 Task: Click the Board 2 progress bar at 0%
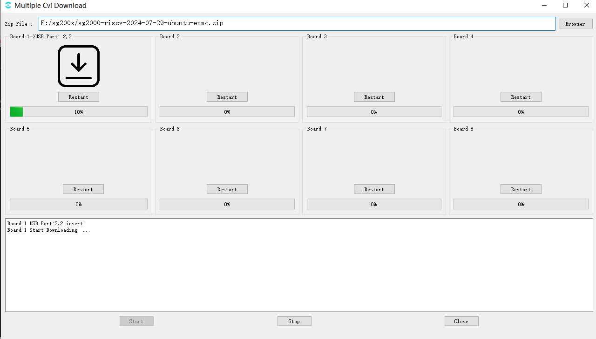[x=227, y=112]
